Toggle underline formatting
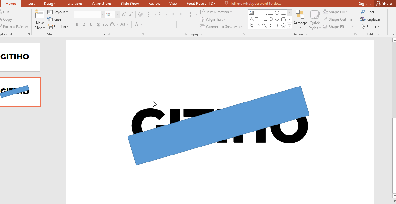Image resolution: width=396 pixels, height=204 pixels. [91, 24]
